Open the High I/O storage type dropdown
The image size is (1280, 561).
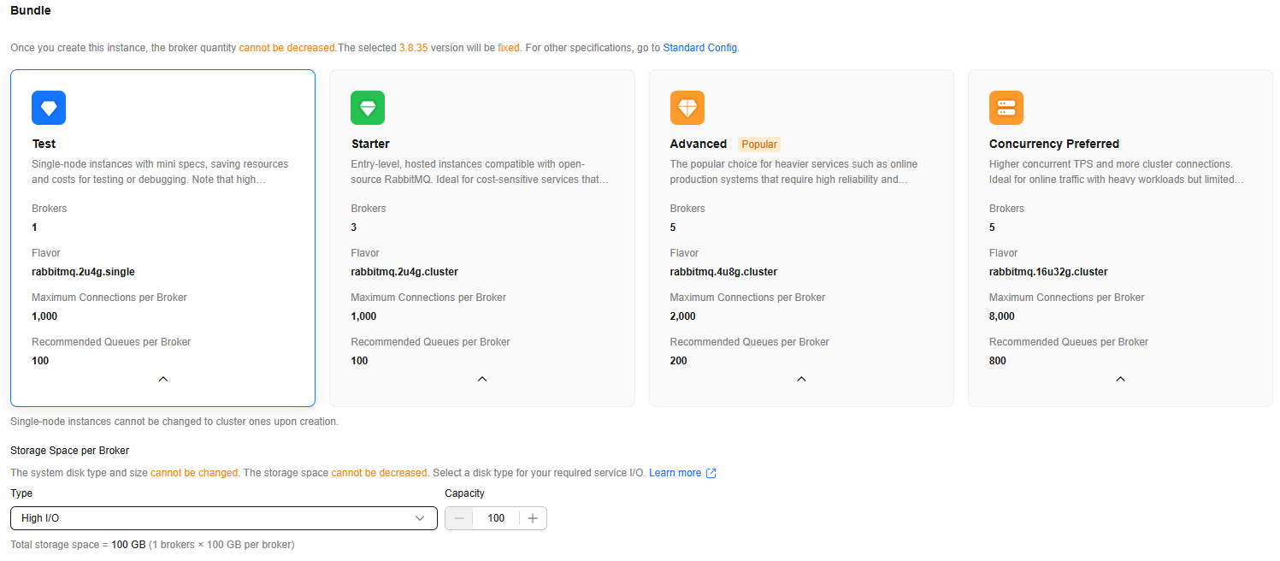click(x=224, y=518)
